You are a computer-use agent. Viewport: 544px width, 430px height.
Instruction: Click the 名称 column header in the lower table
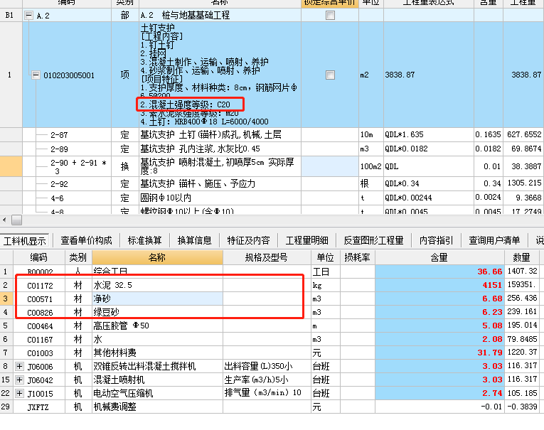[x=157, y=257]
